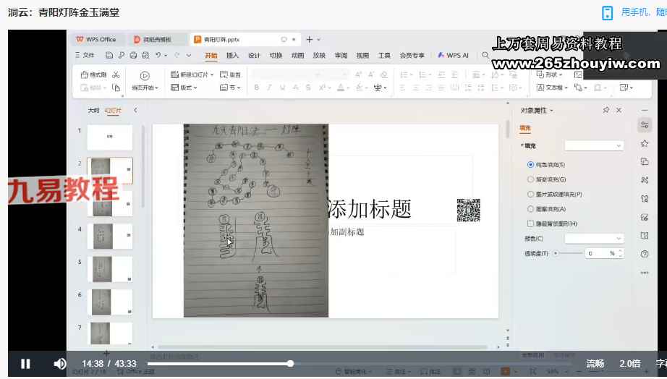Open the 颜色 color dropdown
This screenshot has width=667, height=379.
[594, 239]
